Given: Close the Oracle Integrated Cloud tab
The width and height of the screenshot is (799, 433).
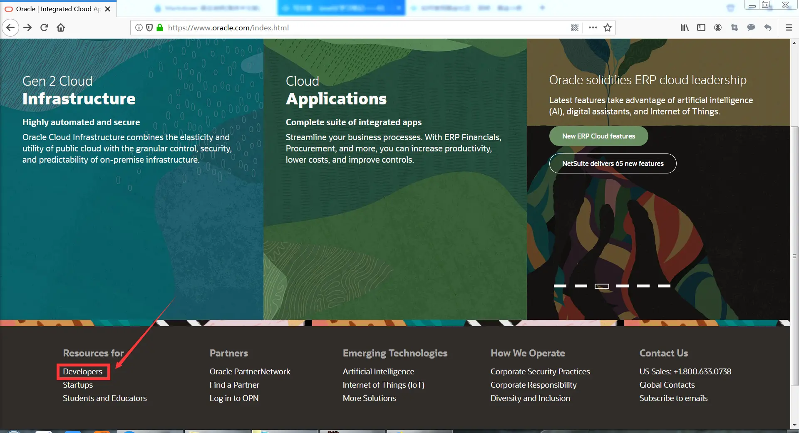Looking at the screenshot, I should click(108, 9).
